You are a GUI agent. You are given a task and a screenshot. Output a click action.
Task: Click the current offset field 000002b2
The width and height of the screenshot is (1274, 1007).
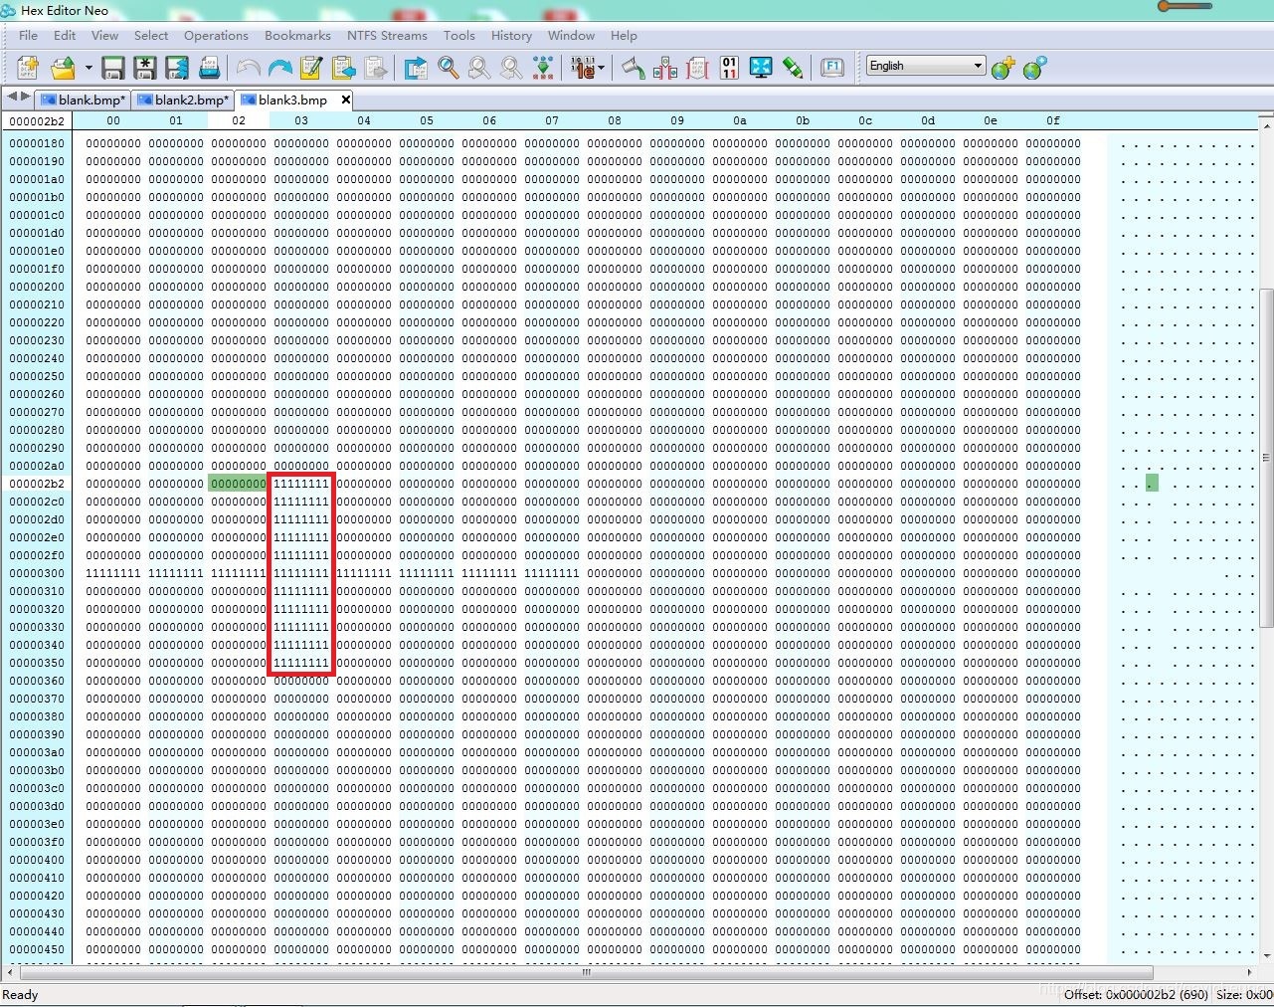tap(37, 120)
